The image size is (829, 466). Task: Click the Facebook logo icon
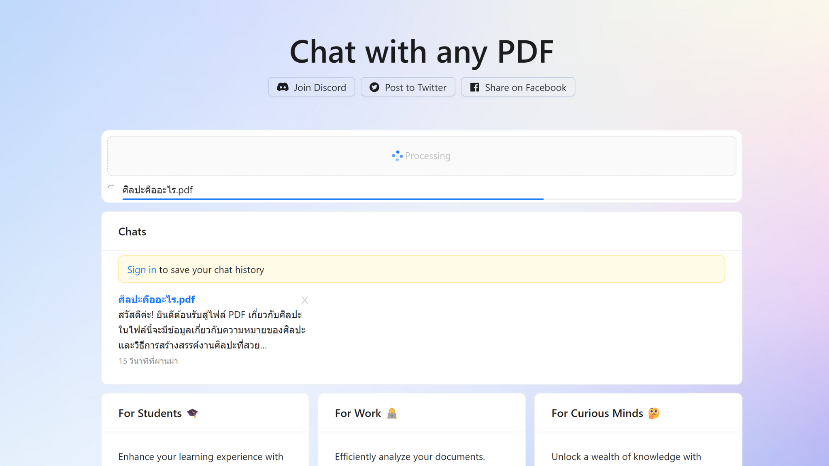coord(474,87)
